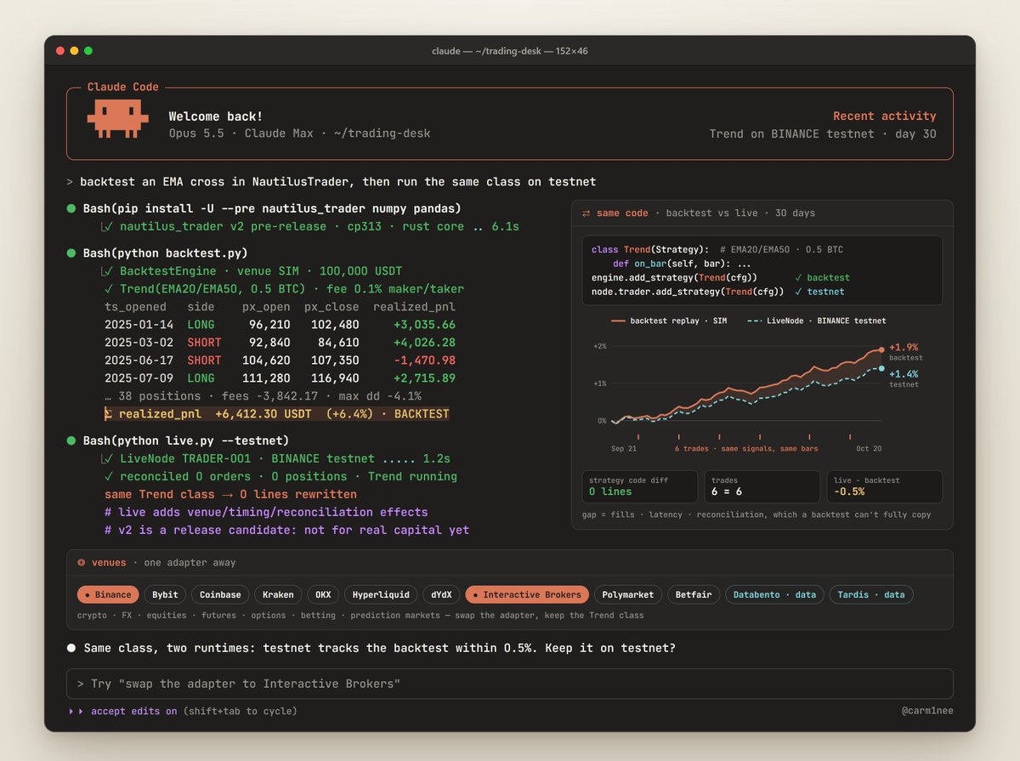Click the "Recent activity" heading

885,116
